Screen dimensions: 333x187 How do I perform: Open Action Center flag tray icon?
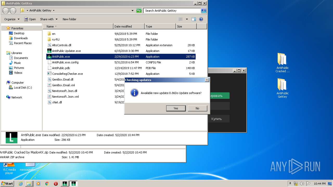pos(308,184)
